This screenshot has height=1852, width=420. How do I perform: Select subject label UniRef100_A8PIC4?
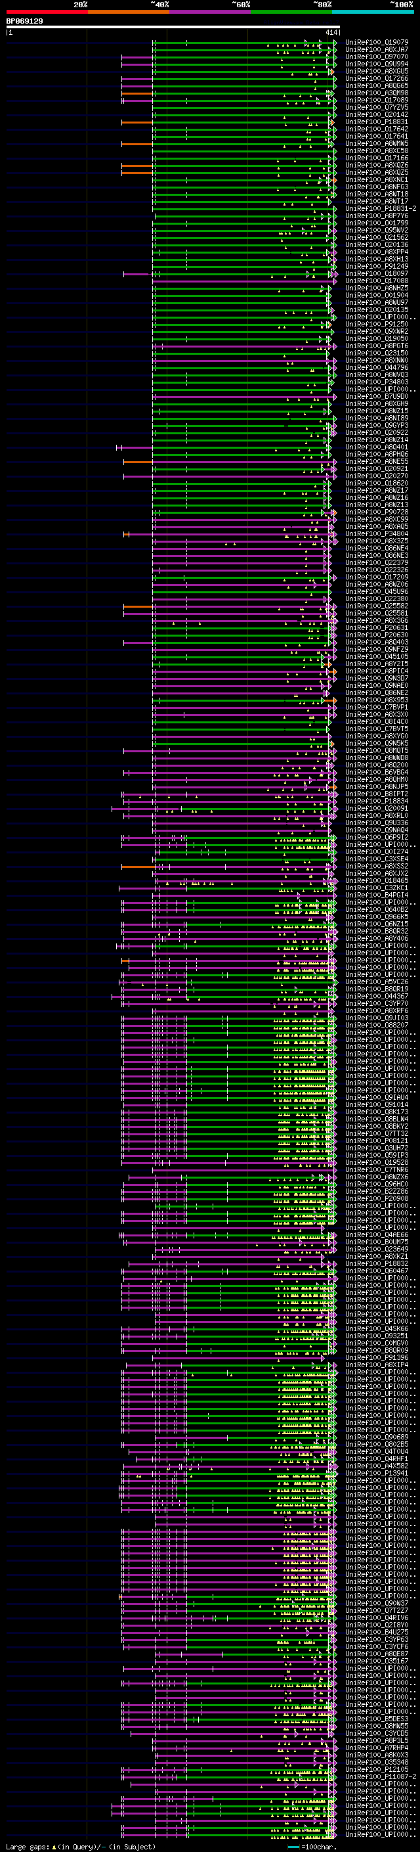pyautogui.click(x=377, y=671)
